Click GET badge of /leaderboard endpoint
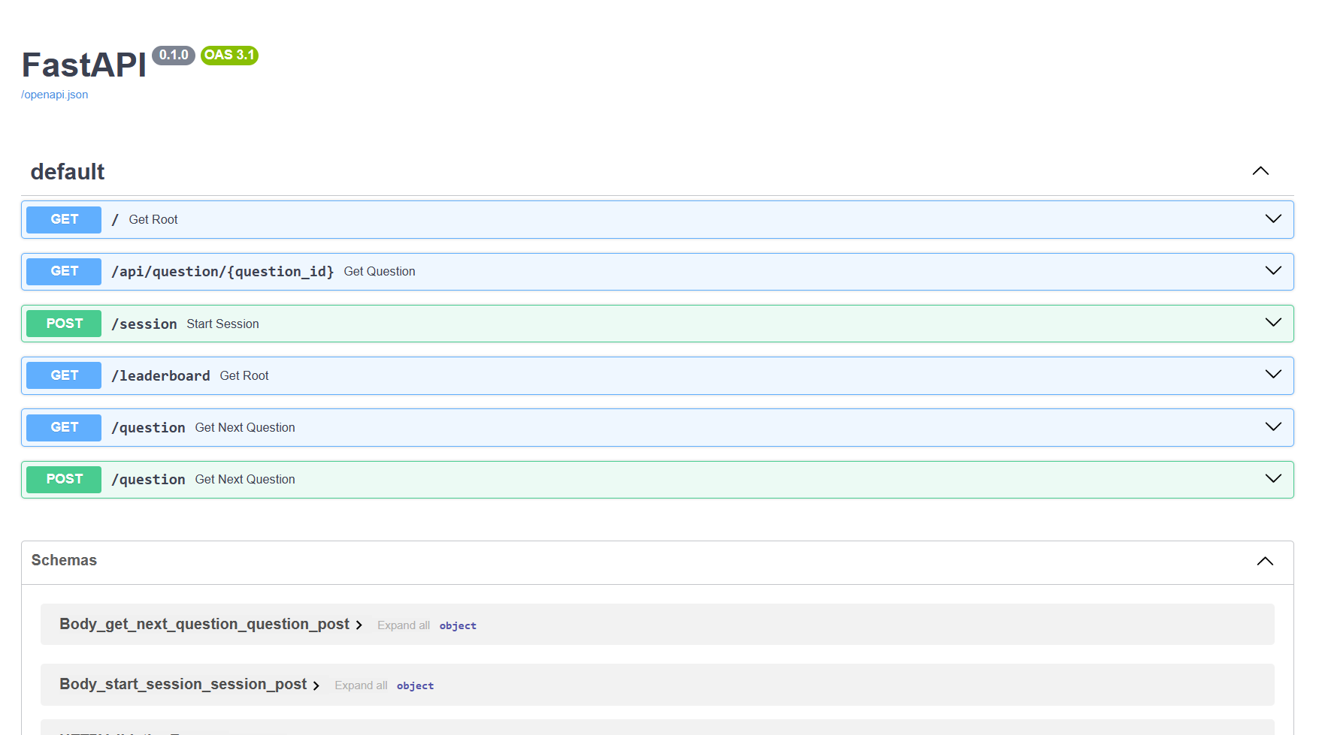 tap(64, 375)
